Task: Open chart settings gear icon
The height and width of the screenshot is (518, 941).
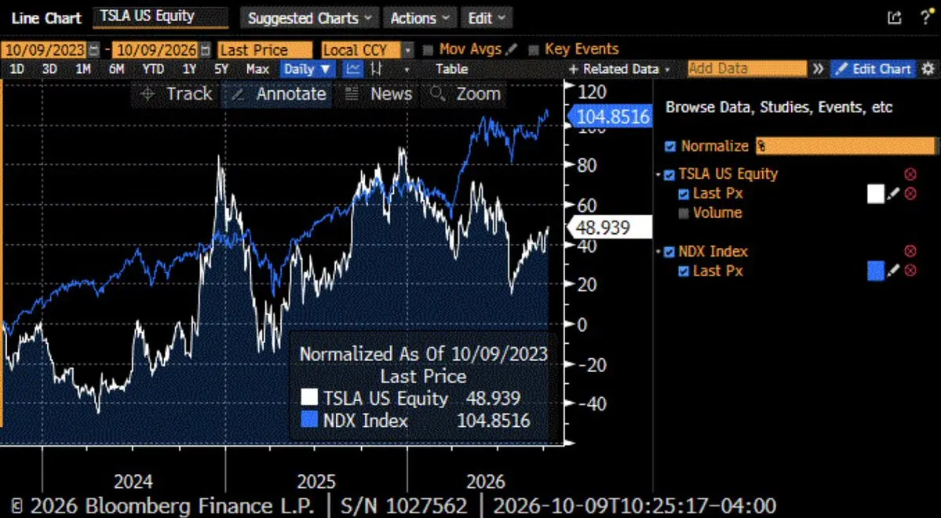Action: 928,68
